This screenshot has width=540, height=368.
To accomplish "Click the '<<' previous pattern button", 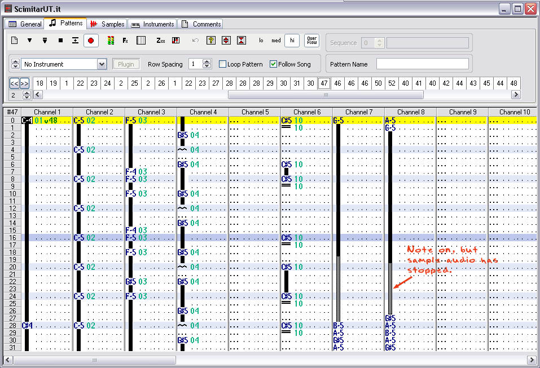I will pyautogui.click(x=15, y=83).
